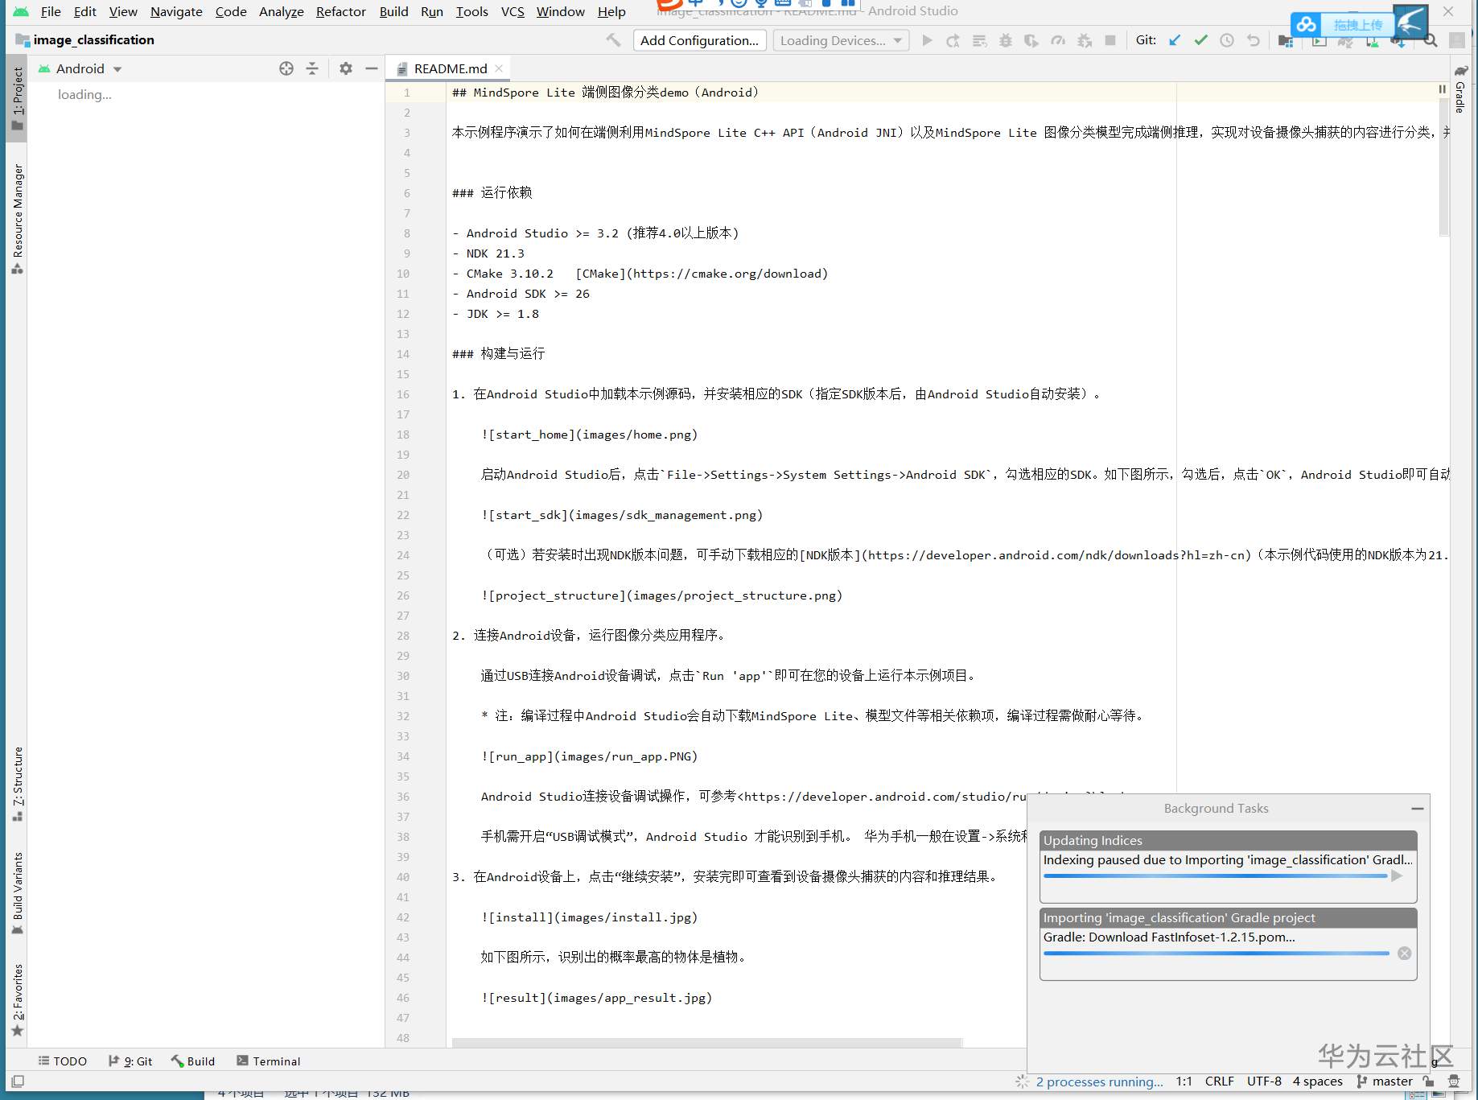Open the Resource Manager side tab
This screenshot has width=1478, height=1100.
[x=17, y=219]
